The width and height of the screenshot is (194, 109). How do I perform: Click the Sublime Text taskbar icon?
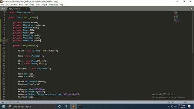tap(73, 106)
